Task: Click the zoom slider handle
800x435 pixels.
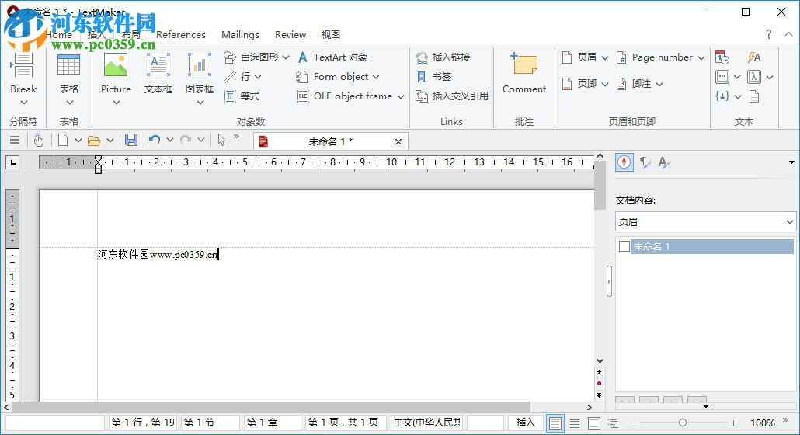Action: 683,423
